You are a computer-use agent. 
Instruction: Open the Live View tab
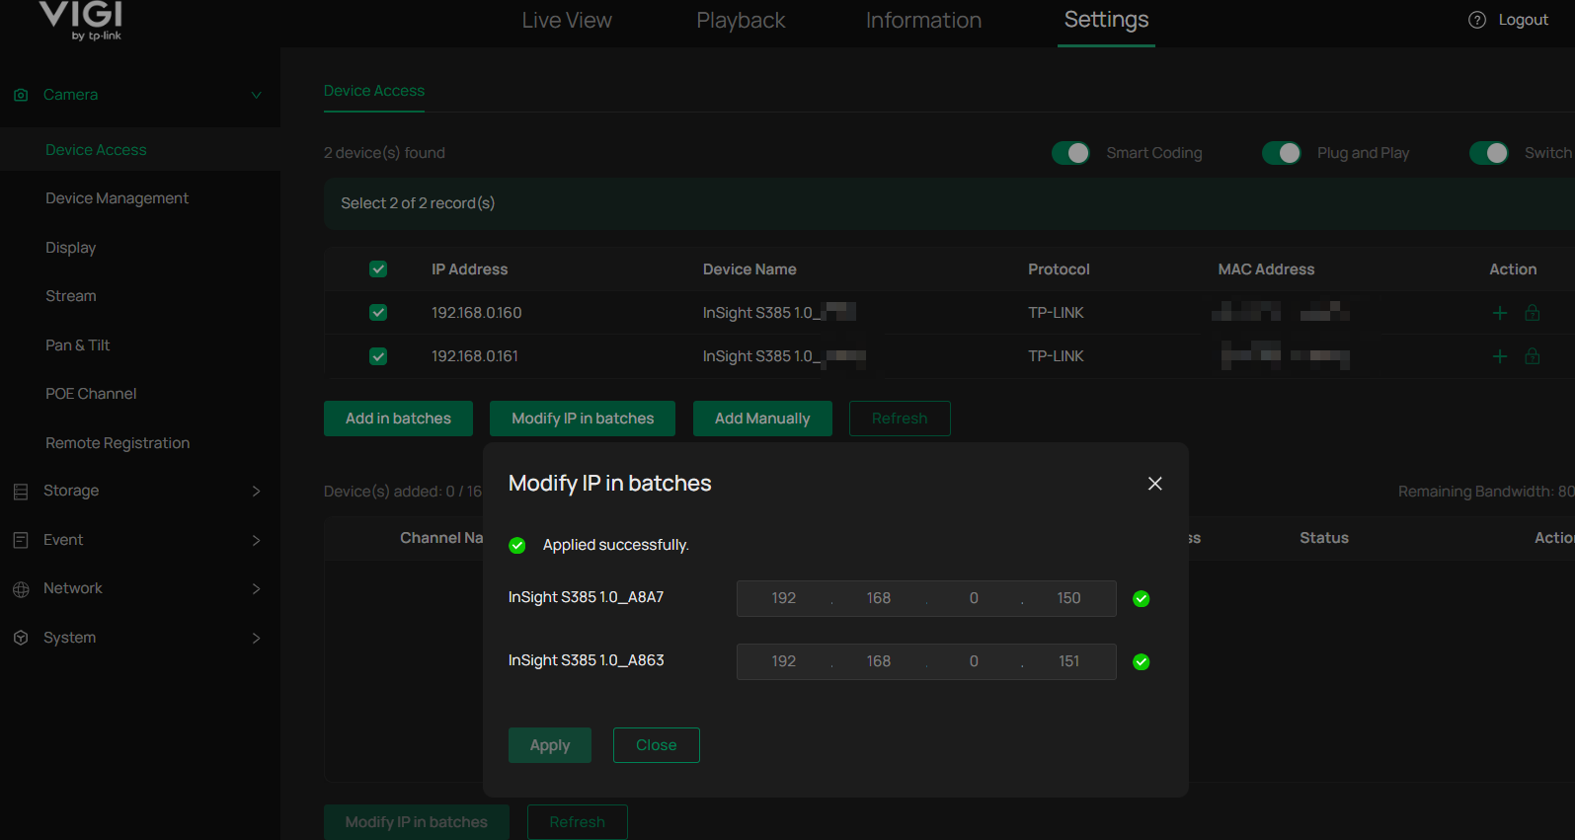567,21
